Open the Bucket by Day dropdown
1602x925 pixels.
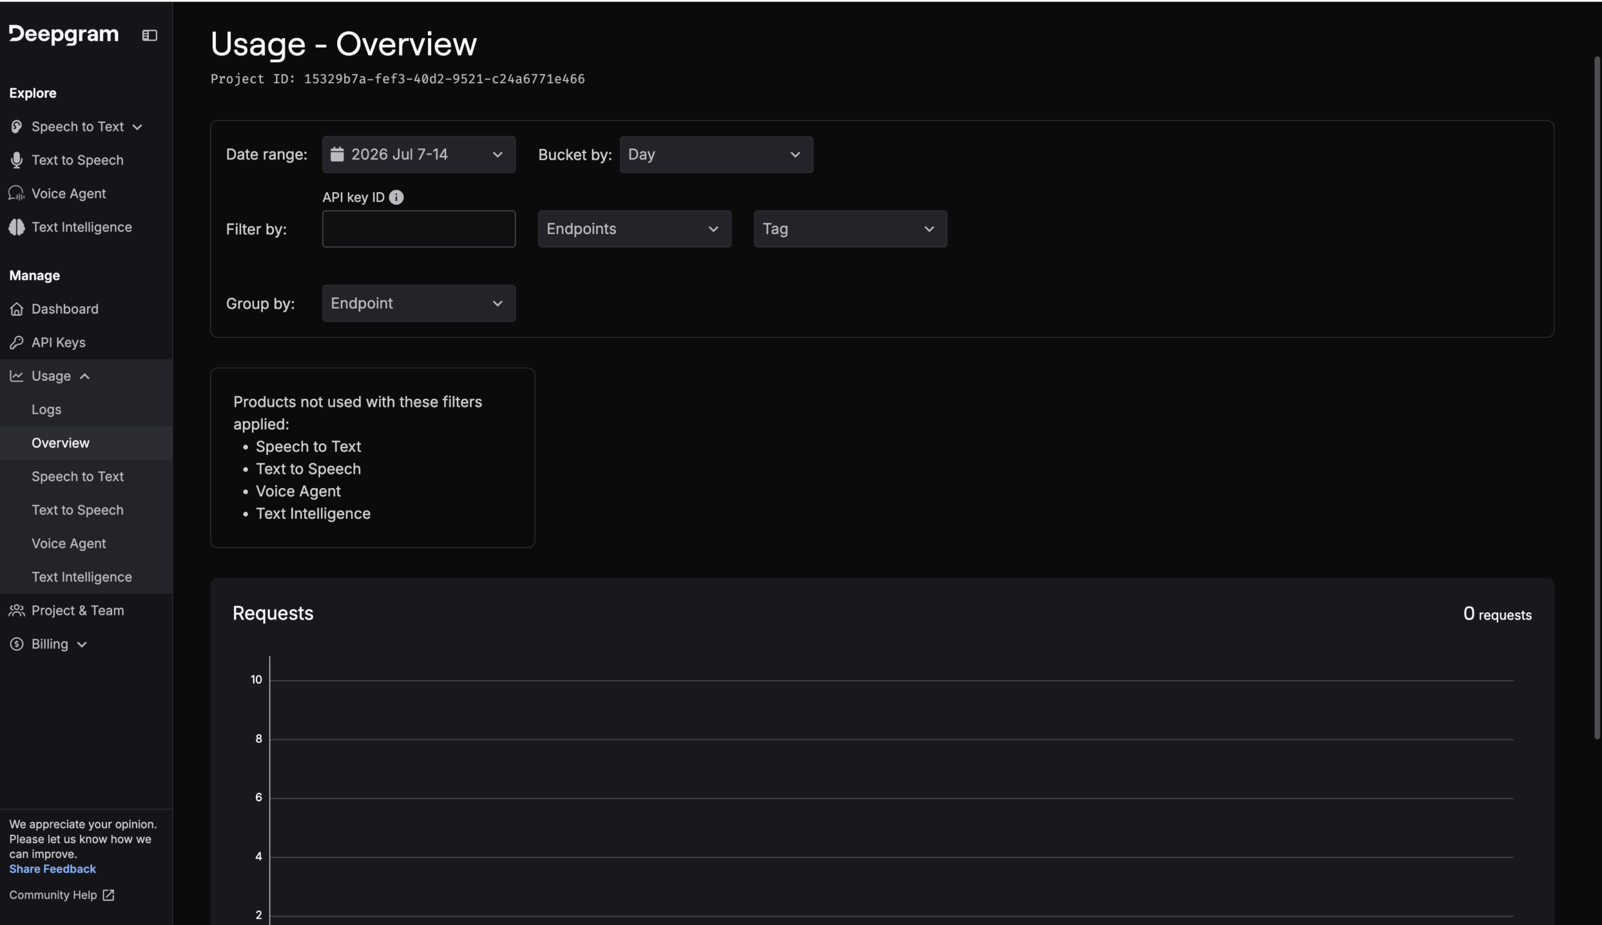(x=717, y=155)
